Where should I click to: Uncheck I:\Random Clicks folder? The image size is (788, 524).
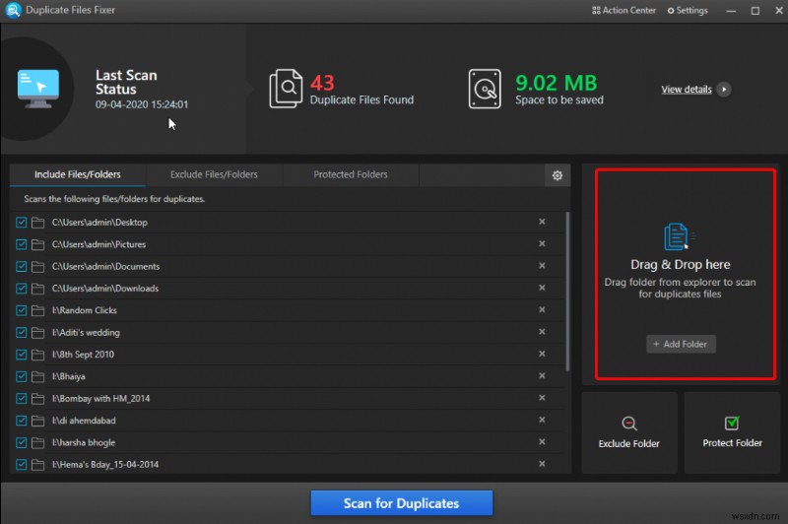(21, 310)
